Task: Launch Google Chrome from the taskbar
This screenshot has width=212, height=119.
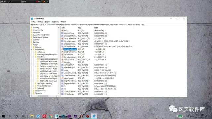Action: click(51, 116)
